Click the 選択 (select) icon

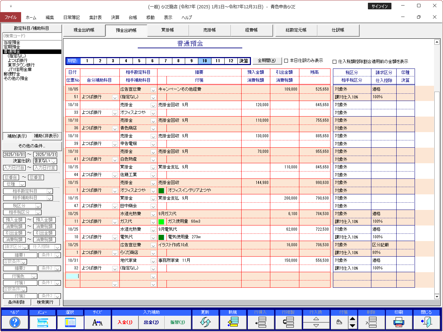[70, 322]
